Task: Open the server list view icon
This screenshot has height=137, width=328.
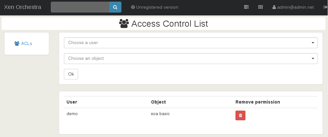Action: (246, 7)
